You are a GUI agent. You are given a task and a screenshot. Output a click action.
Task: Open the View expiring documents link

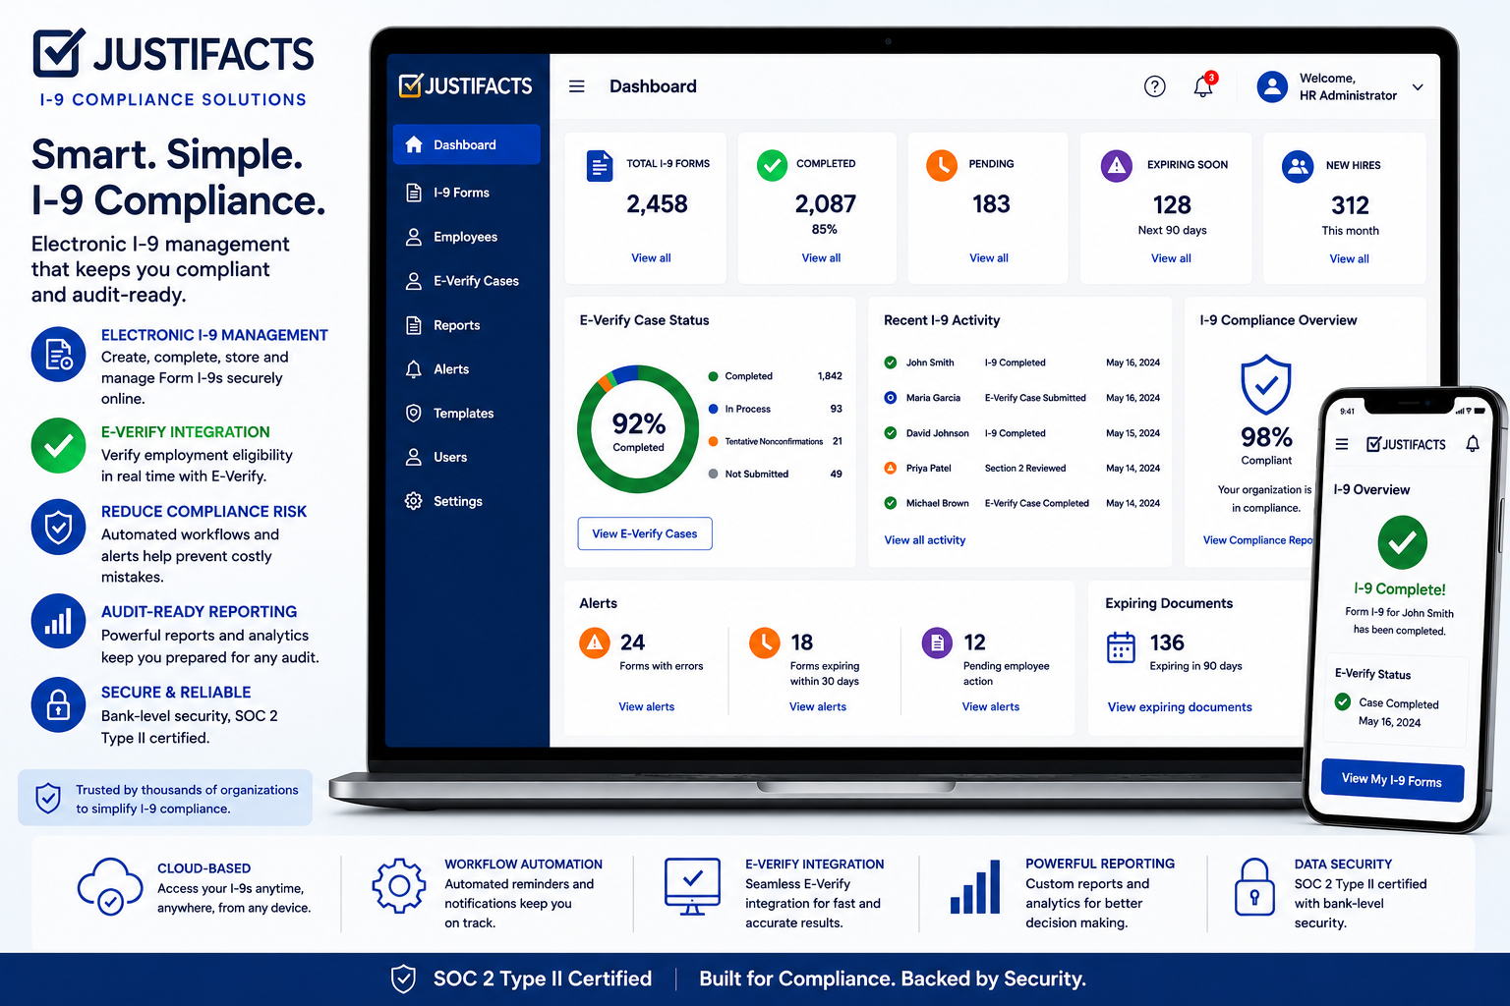click(1180, 707)
